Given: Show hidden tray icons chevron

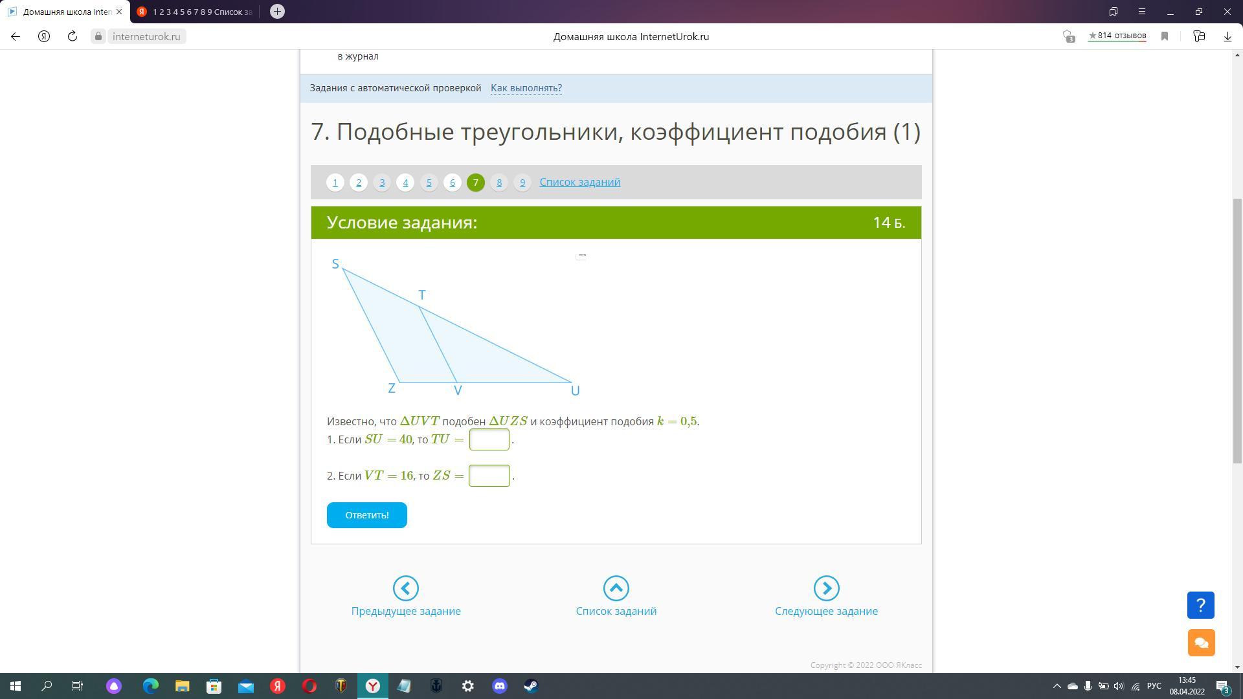Looking at the screenshot, I should pos(1057,686).
